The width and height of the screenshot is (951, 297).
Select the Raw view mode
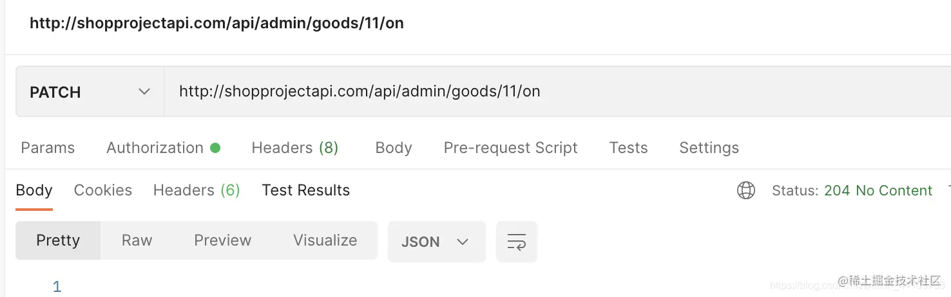pos(137,240)
